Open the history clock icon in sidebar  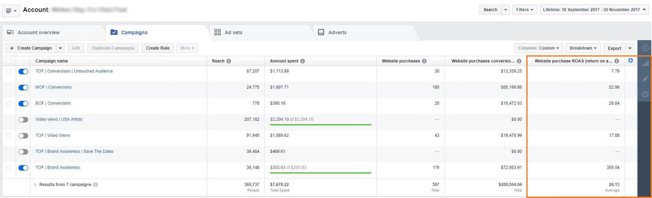(645, 94)
